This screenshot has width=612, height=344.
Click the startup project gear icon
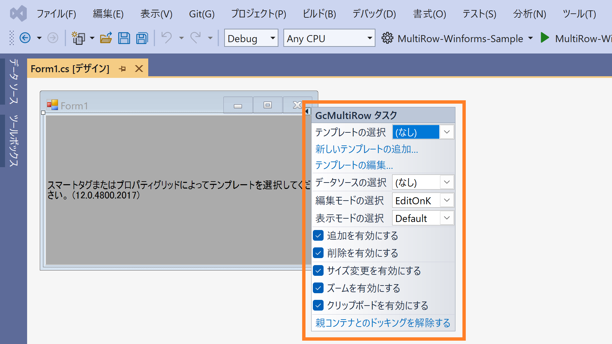[387, 38]
